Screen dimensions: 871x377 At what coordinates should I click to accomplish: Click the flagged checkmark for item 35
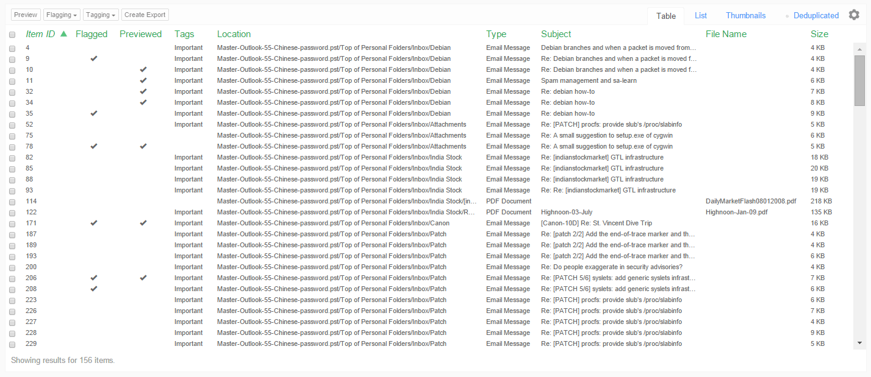pyautogui.click(x=93, y=113)
